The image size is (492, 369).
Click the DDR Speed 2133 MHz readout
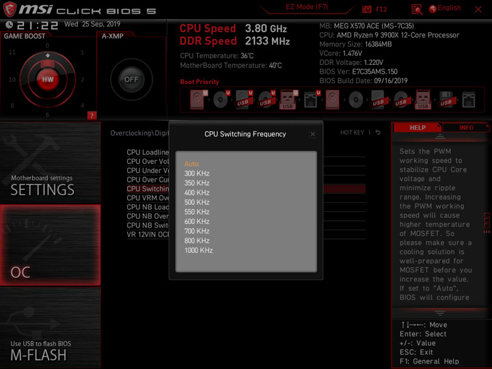coord(234,41)
